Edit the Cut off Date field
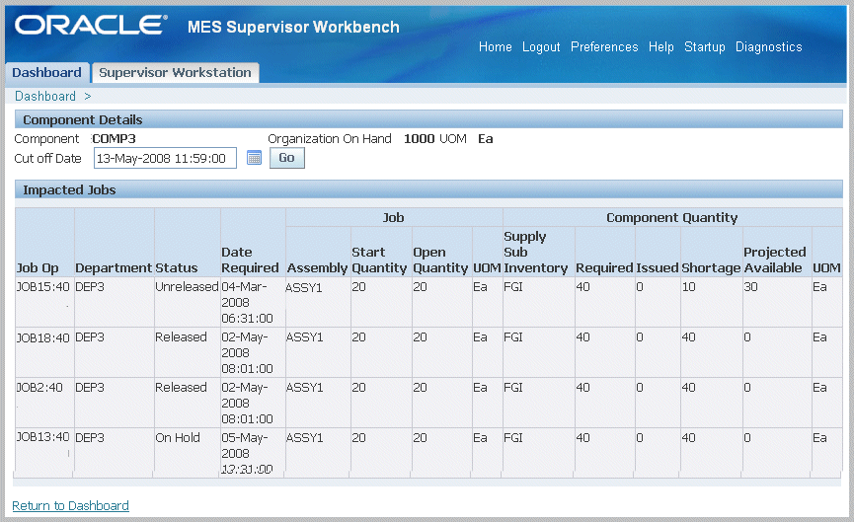The image size is (854, 522). (x=165, y=159)
